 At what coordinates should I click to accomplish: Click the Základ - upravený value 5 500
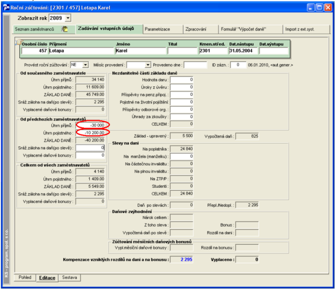pos(181,136)
